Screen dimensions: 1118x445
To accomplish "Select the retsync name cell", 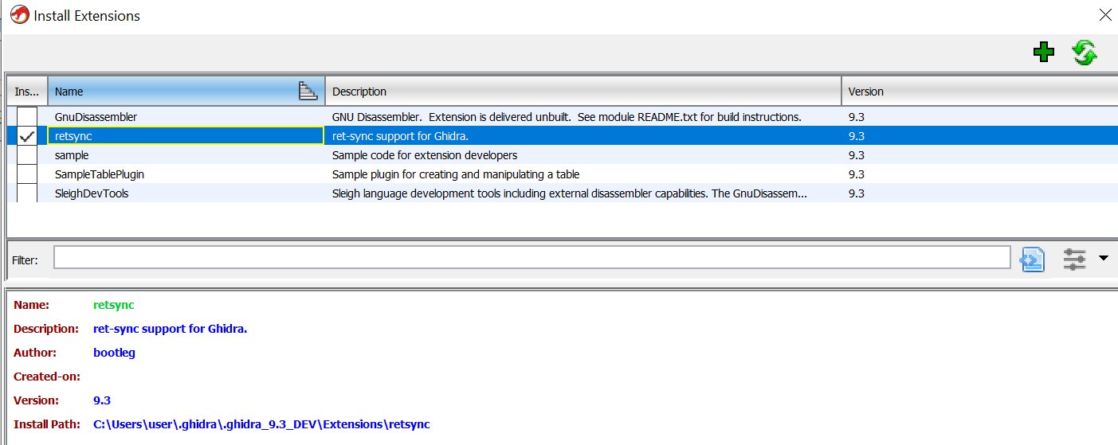I will 186,136.
